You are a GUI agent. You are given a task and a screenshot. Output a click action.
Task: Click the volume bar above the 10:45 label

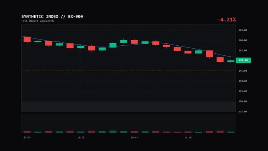[134, 132]
